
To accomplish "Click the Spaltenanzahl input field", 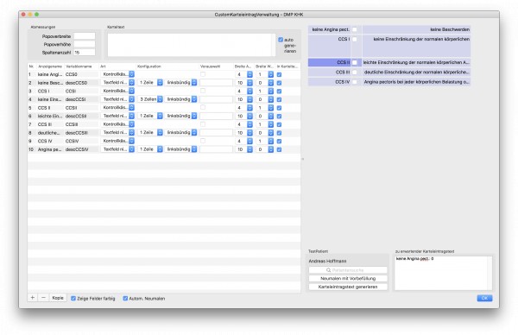I will 85,52.
